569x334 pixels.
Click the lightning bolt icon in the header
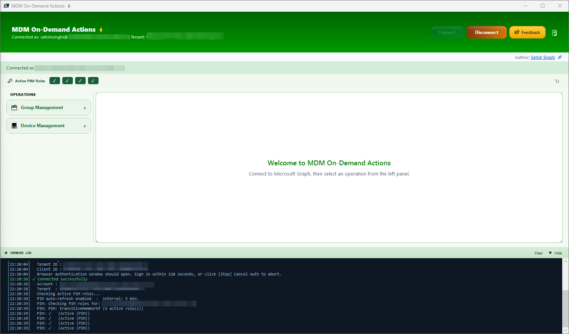(x=101, y=30)
